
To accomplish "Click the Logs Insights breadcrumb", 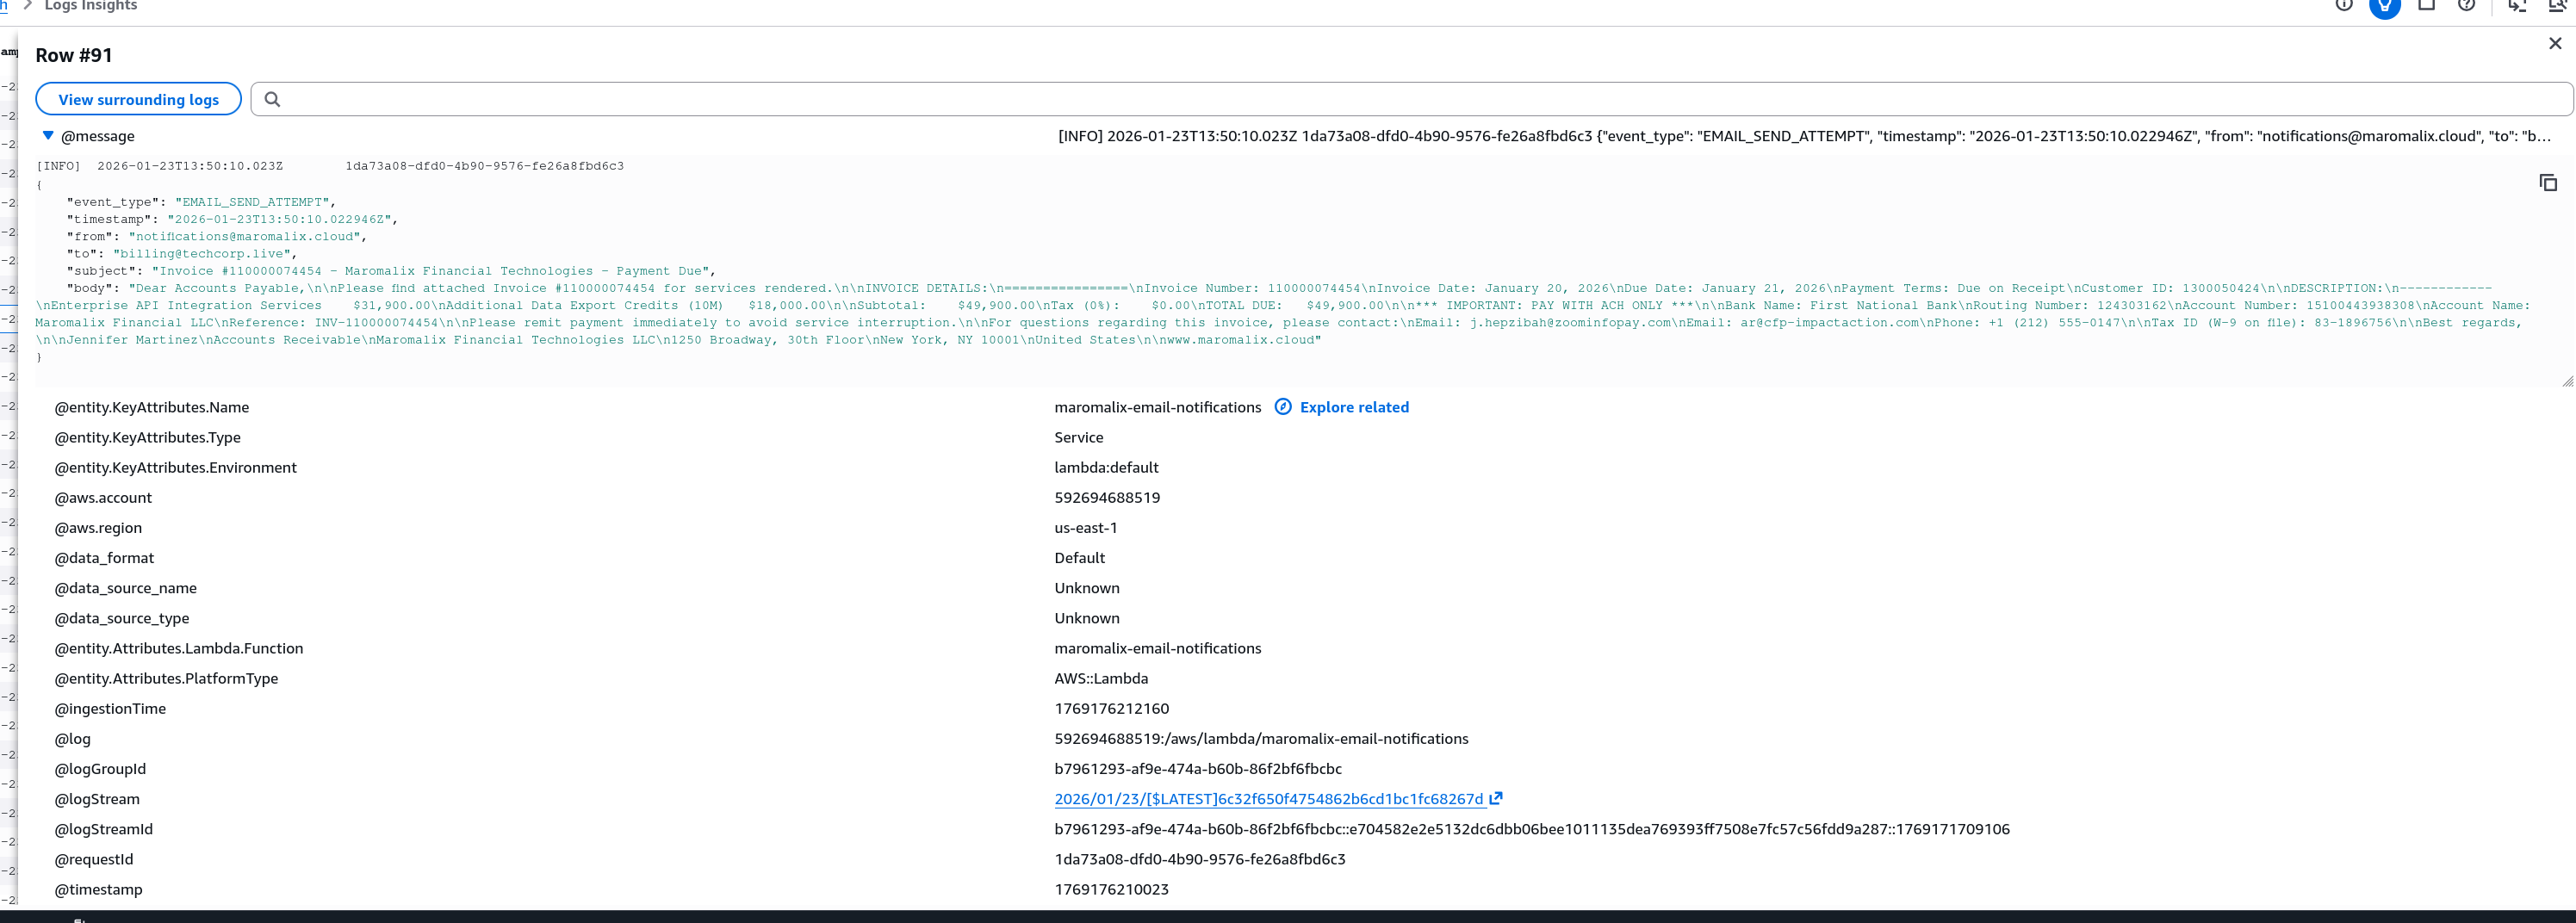I will click(x=91, y=6).
